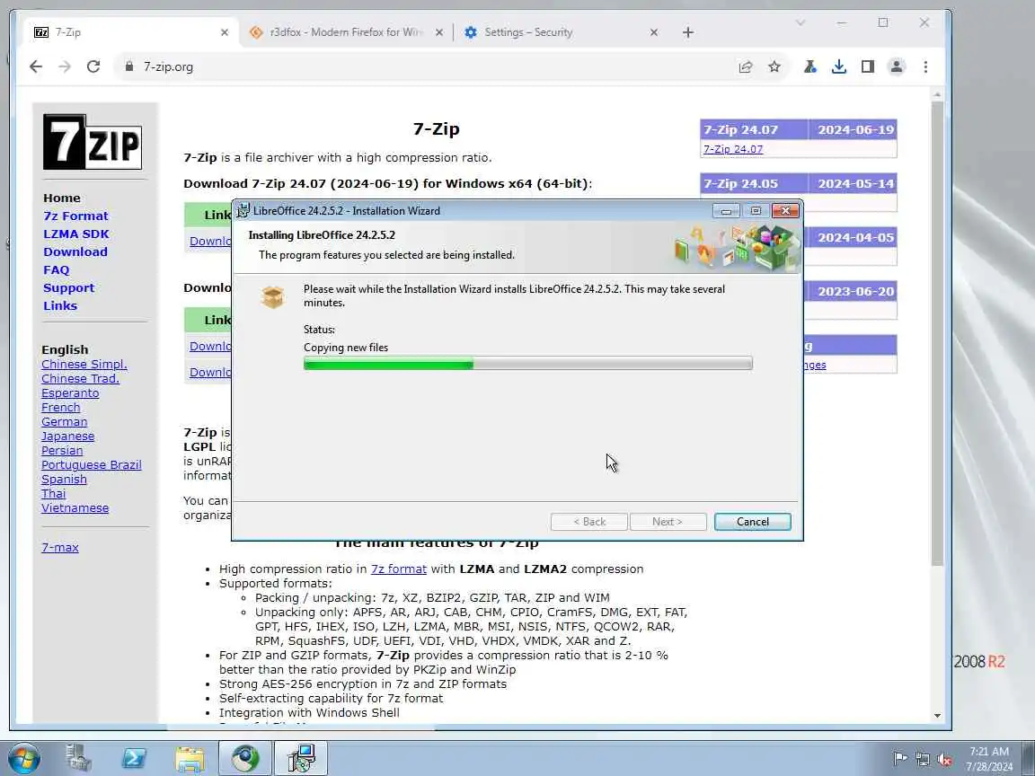
Task: Close the r3dfox tab
Action: tap(439, 32)
